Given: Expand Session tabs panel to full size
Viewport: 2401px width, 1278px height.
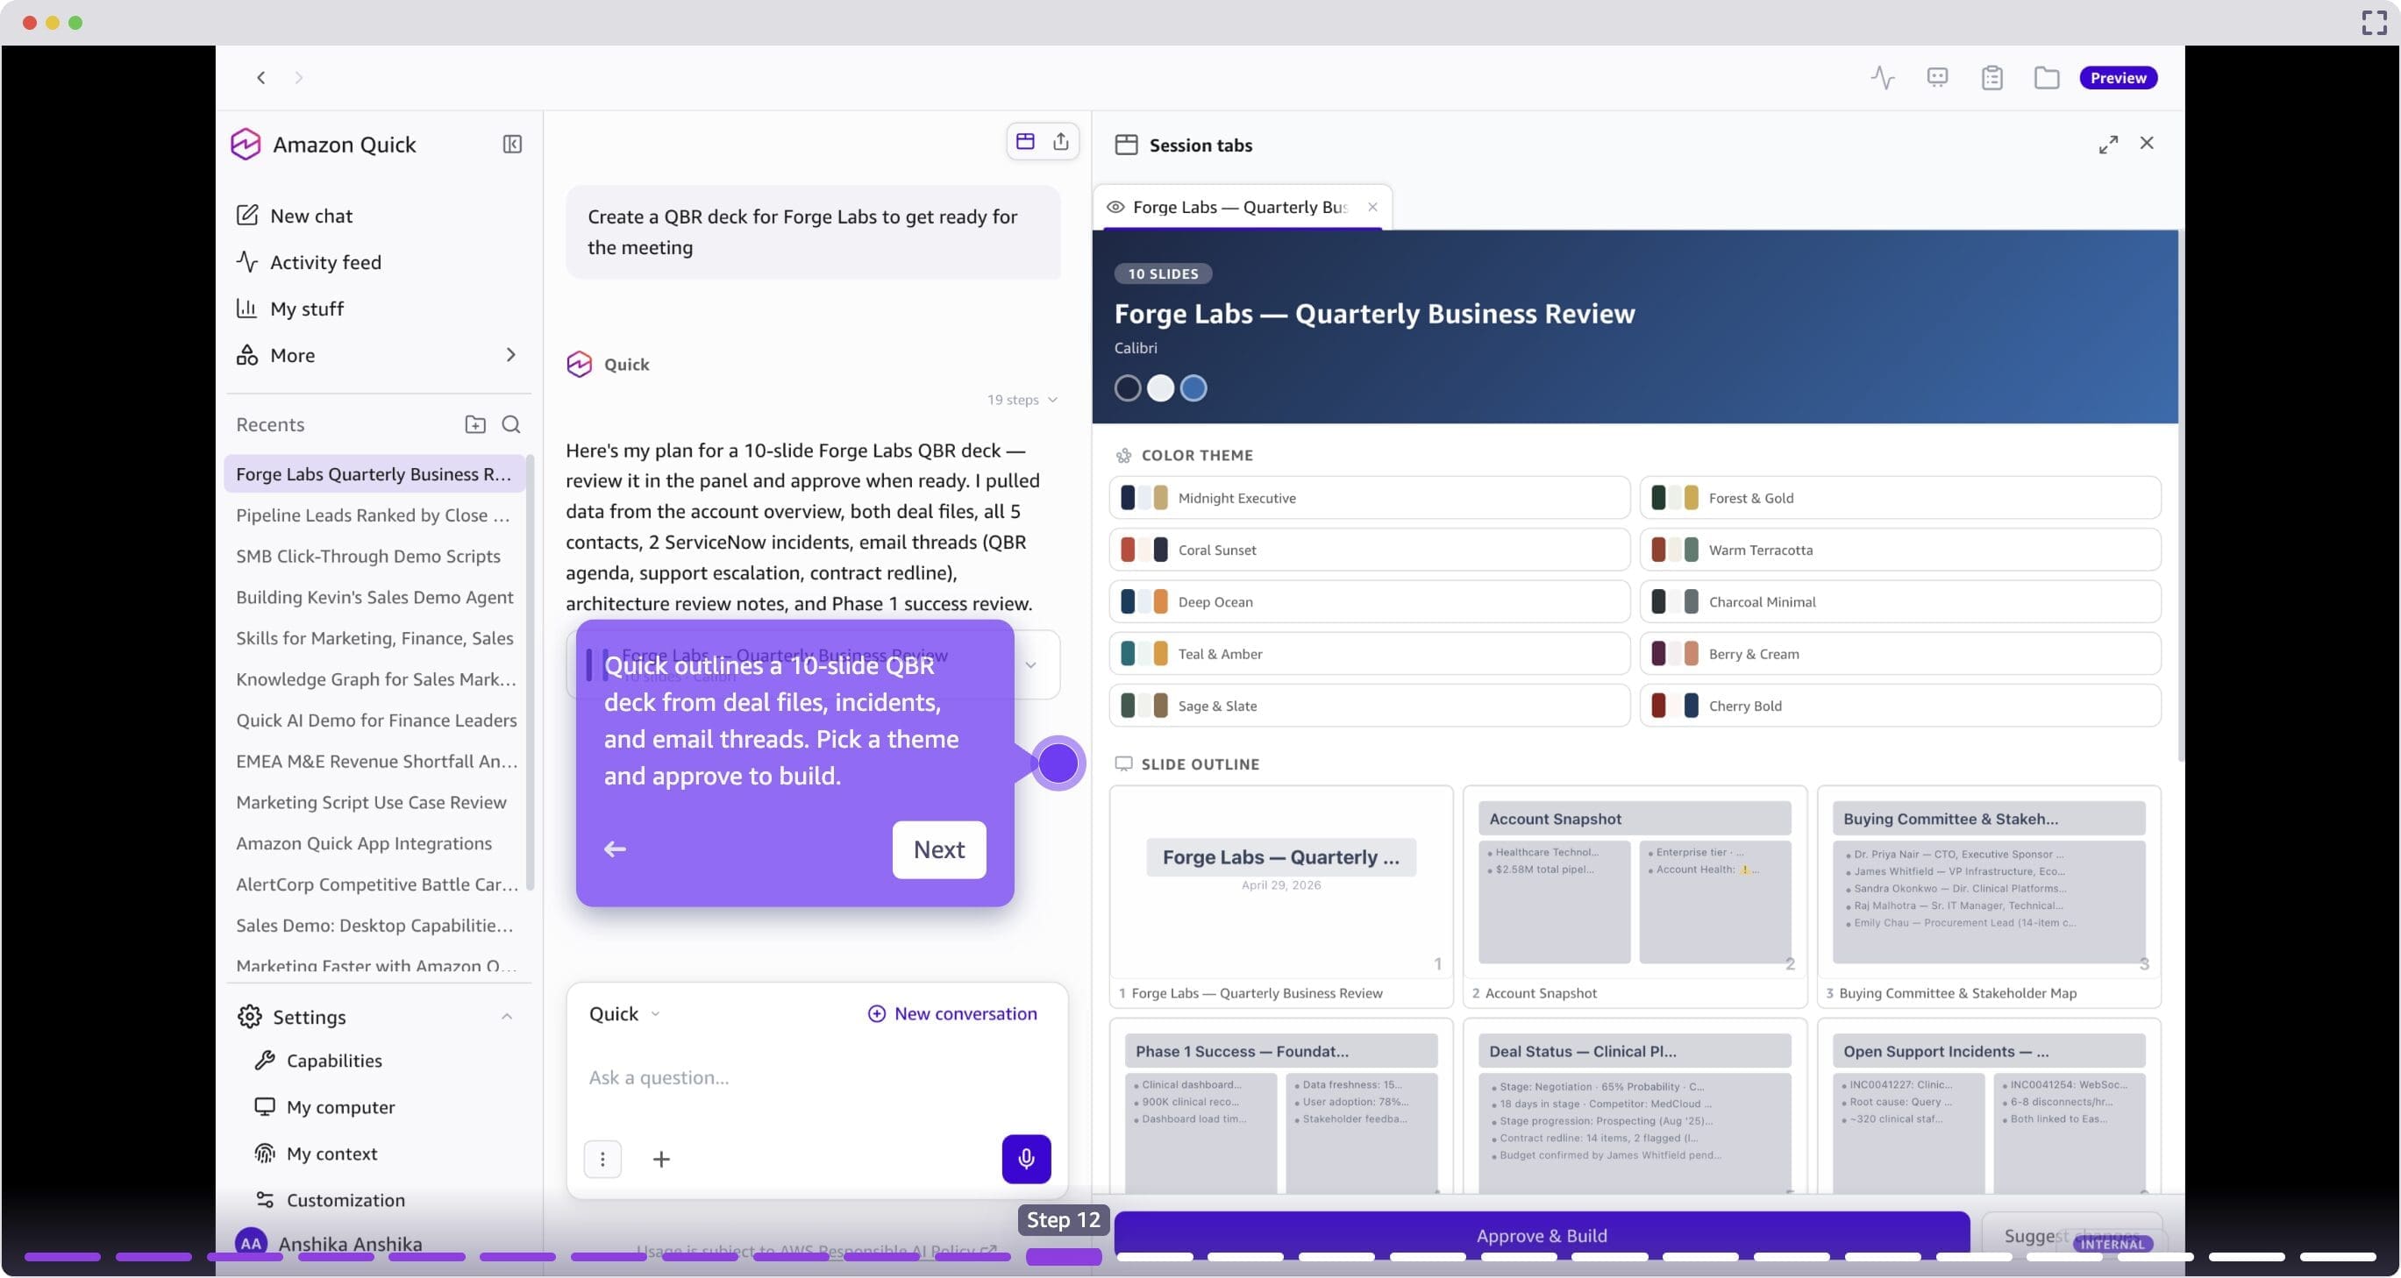Looking at the screenshot, I should 2108,144.
